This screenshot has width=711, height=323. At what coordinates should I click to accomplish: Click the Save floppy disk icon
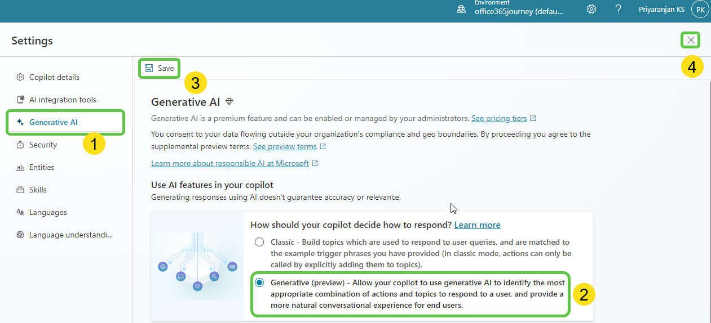(x=149, y=68)
